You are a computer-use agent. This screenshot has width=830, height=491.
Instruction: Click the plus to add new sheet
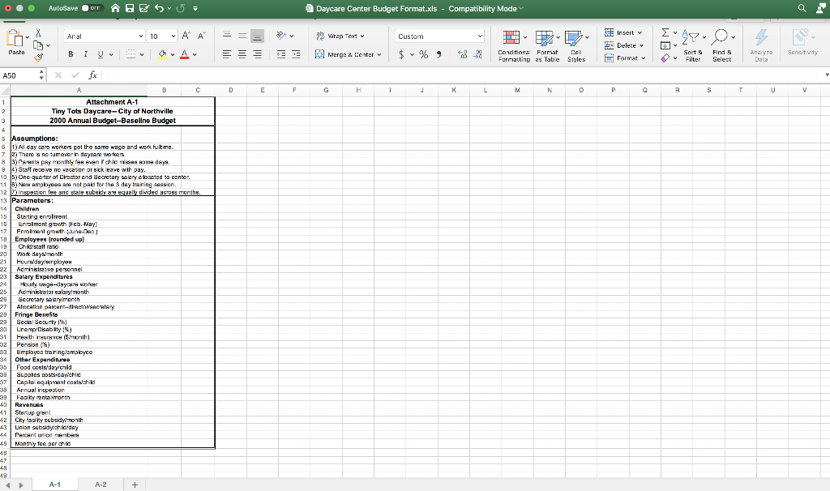click(x=135, y=485)
